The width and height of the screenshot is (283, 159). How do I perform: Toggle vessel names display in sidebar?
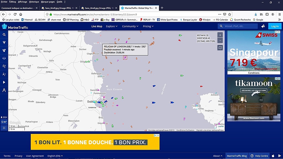tap(4, 122)
